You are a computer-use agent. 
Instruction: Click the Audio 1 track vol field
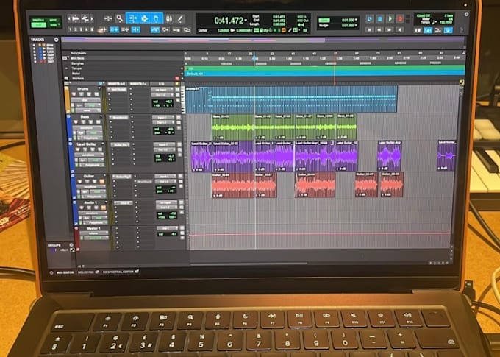[x=166, y=213]
